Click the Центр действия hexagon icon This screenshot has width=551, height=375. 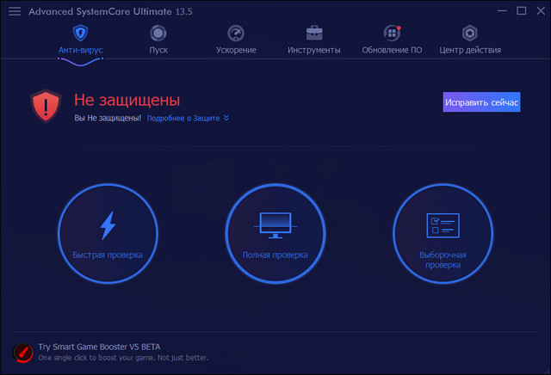(x=470, y=33)
